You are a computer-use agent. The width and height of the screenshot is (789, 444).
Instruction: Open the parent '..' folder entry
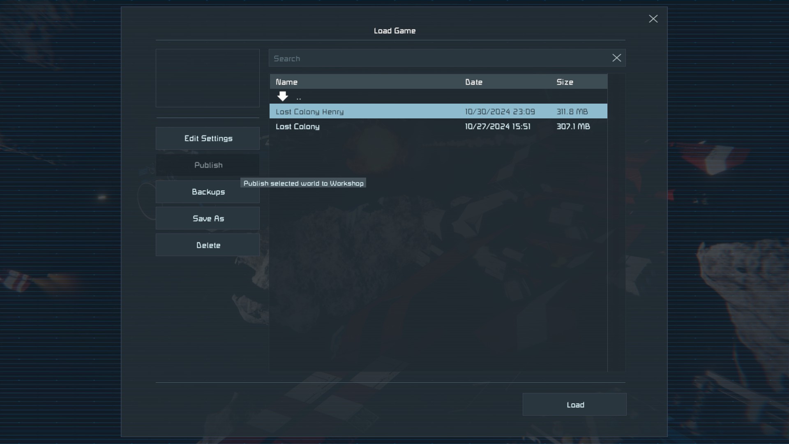[299, 98]
